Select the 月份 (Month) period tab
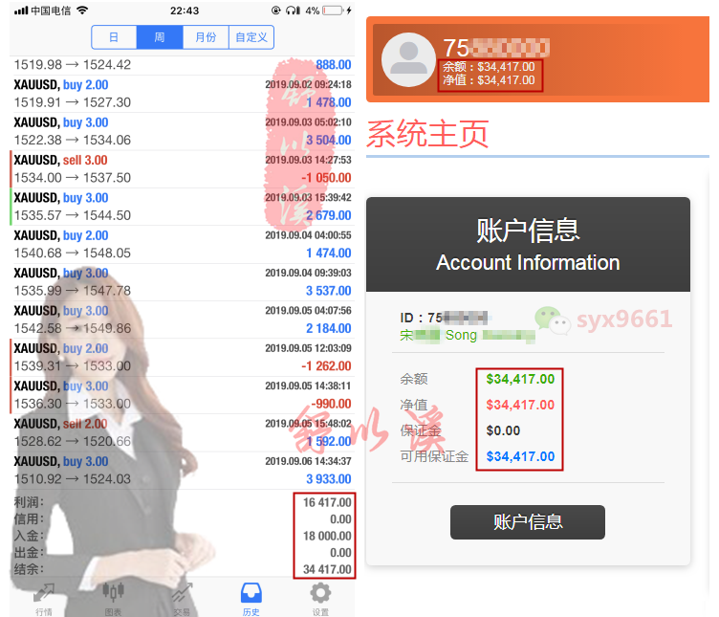Screen dimensions: 719x617 [206, 37]
